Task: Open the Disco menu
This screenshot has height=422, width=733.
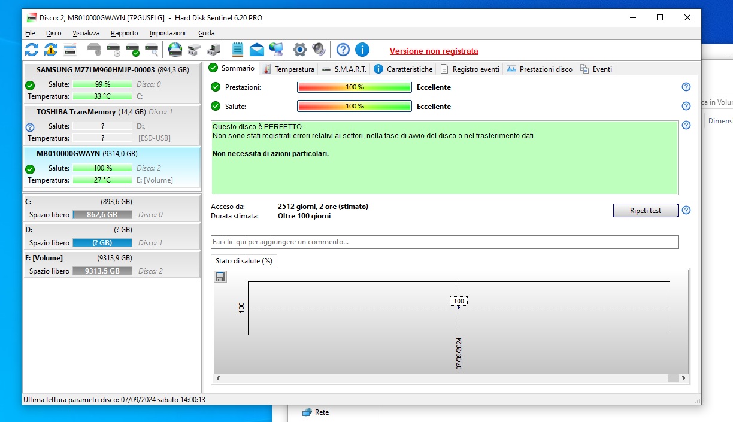Action: pos(53,33)
